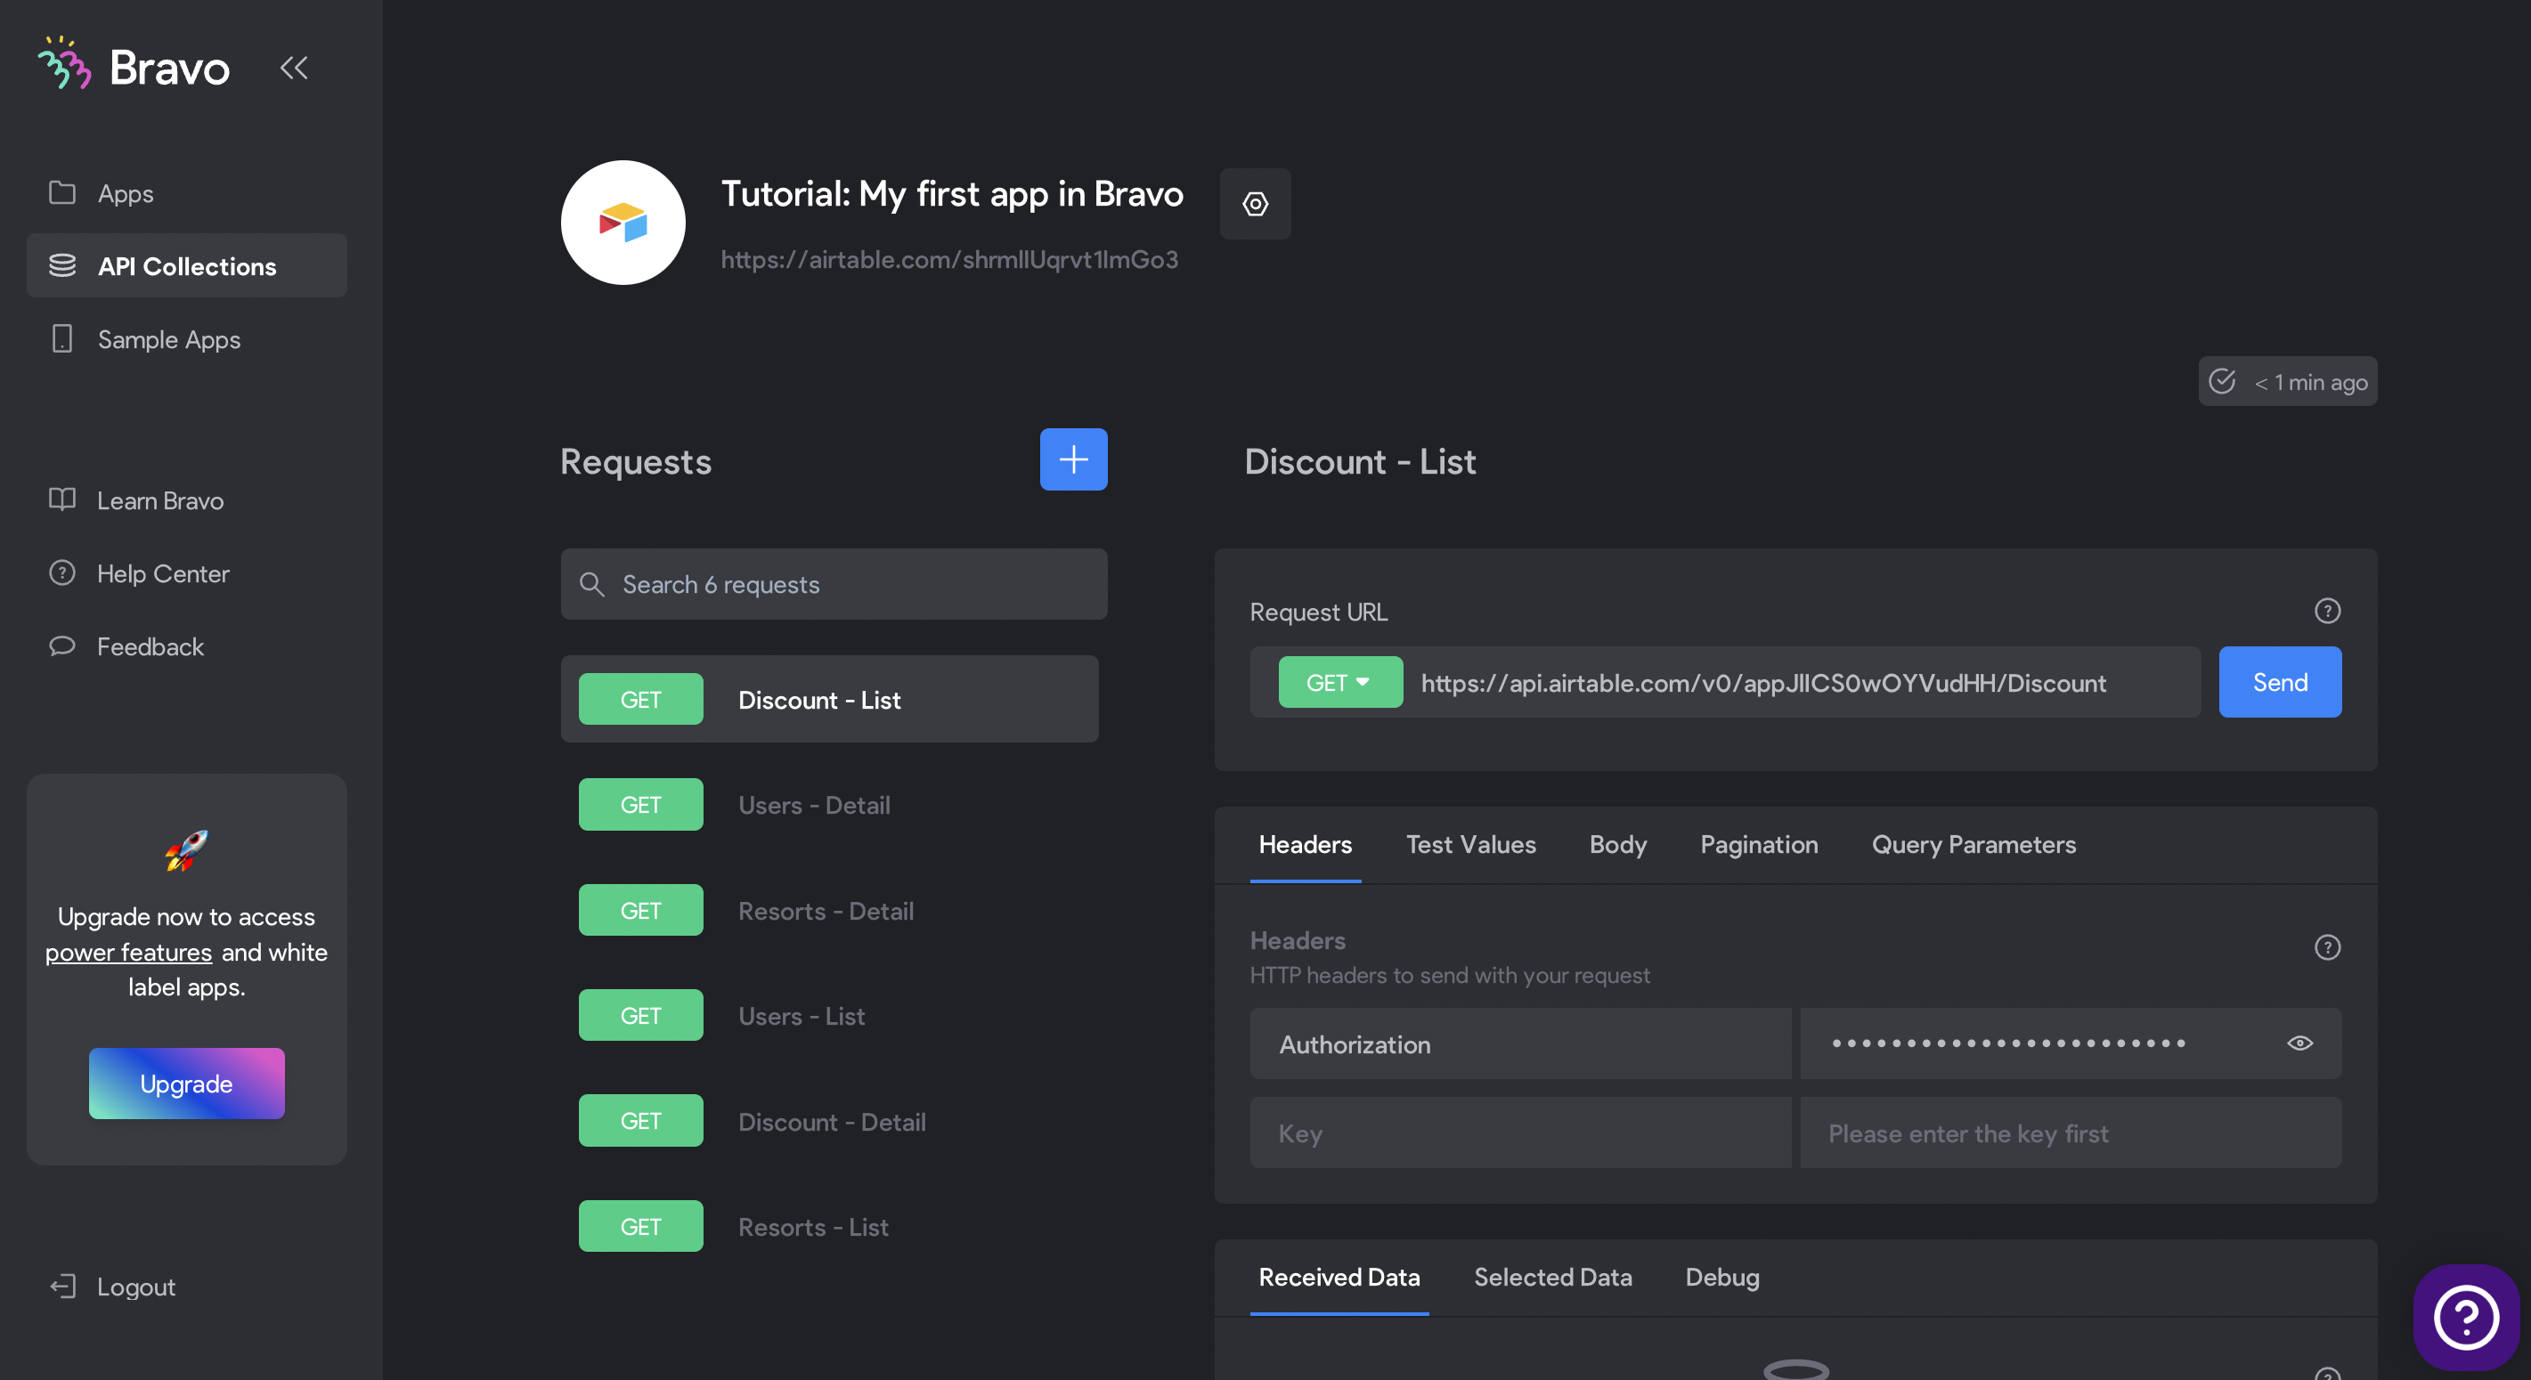The height and width of the screenshot is (1380, 2531).
Task: Select the Discount - Detail request
Action: coord(829,1121)
